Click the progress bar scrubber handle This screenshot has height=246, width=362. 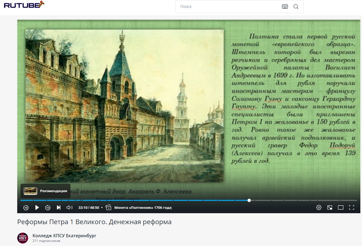click(x=249, y=200)
